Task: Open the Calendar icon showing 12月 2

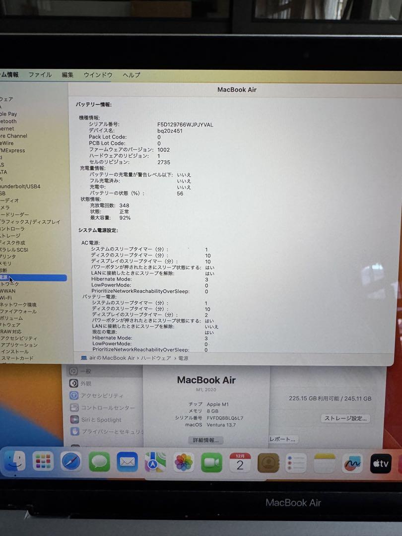Action: point(240,463)
